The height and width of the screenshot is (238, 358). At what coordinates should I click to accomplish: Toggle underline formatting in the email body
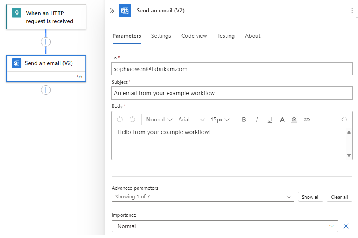pos(270,119)
